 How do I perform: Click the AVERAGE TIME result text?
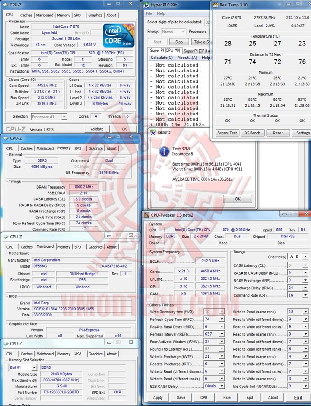(x=202, y=179)
